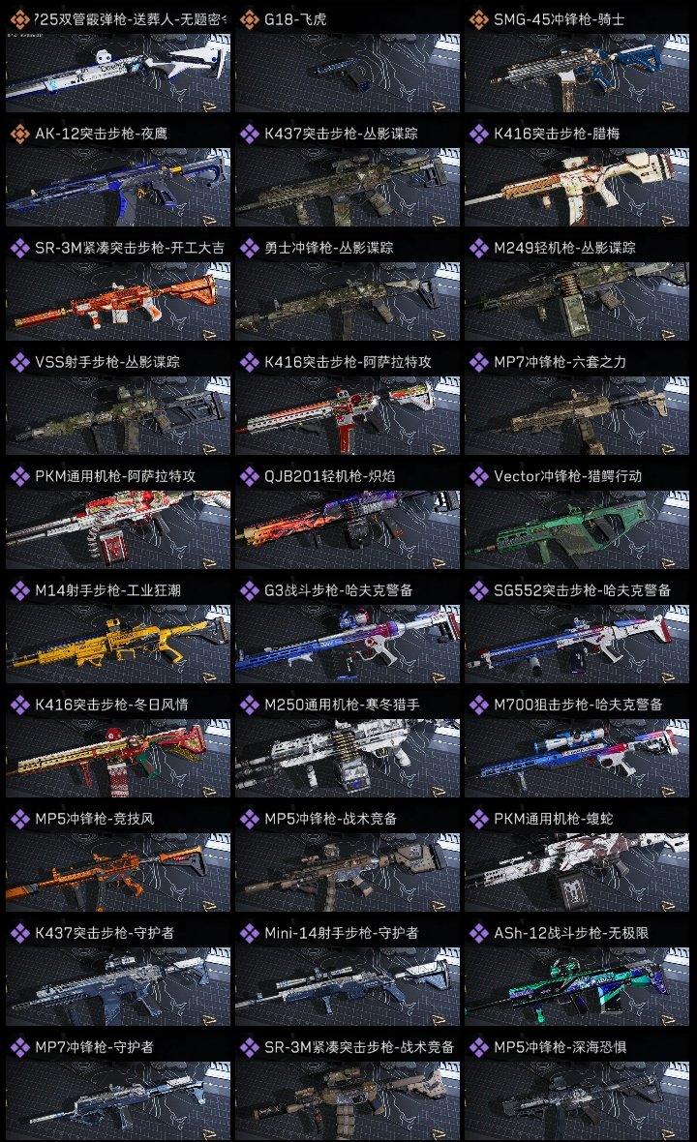Click the purple rarity icon beside ASh-12战斗步枪-无极限
This screenshot has height=1142, width=697.
tap(478, 933)
